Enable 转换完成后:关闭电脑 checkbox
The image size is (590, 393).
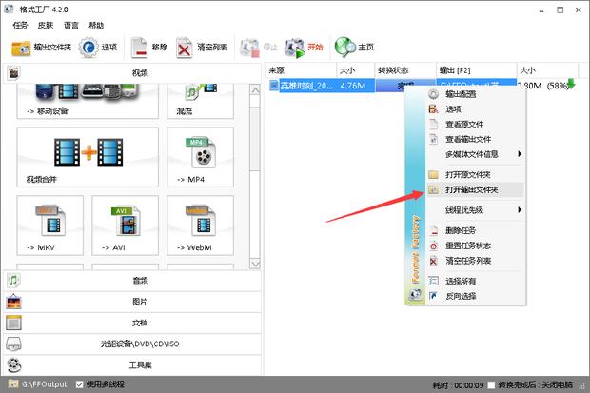pyautogui.click(x=491, y=385)
